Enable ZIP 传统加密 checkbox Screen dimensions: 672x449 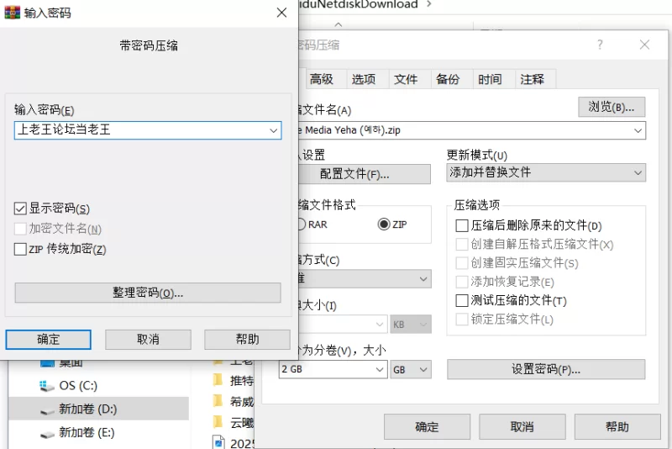(x=21, y=249)
